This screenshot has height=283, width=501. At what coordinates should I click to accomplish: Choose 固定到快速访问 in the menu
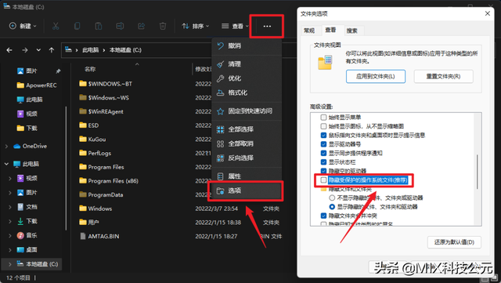click(247, 111)
